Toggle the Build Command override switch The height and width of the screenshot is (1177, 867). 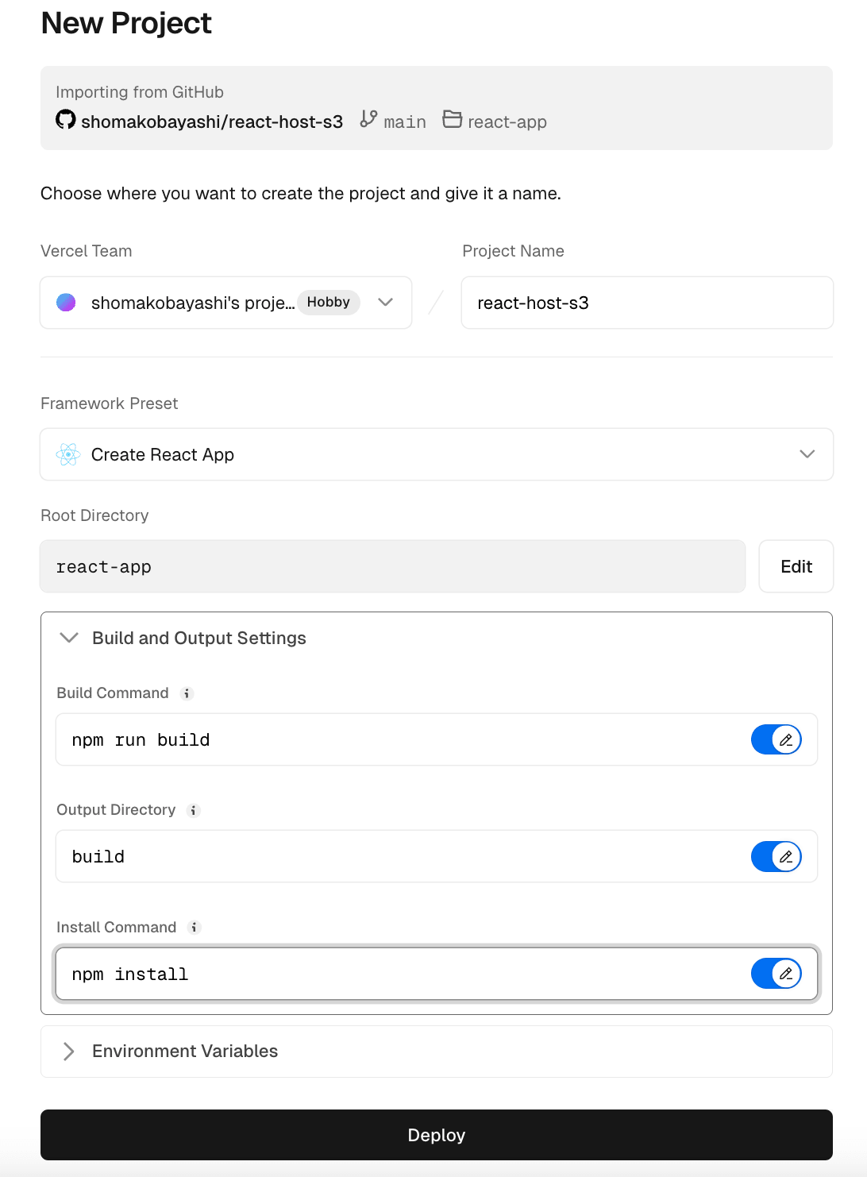[x=776, y=739]
